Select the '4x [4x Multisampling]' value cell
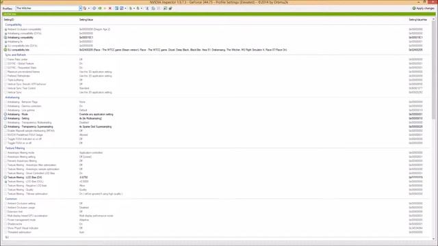 coord(90,118)
